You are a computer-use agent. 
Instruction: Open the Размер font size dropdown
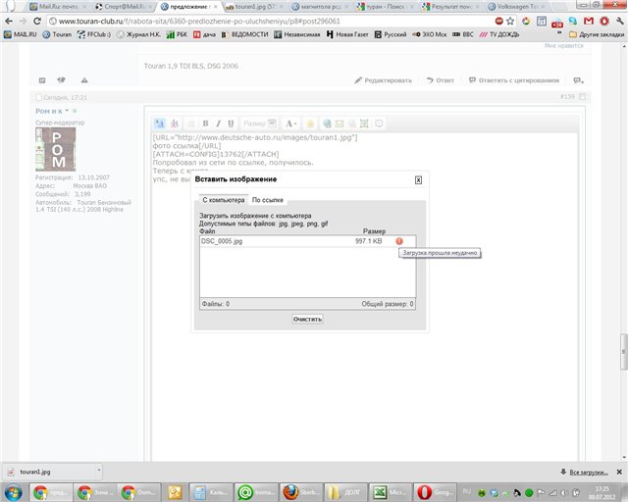[259, 124]
